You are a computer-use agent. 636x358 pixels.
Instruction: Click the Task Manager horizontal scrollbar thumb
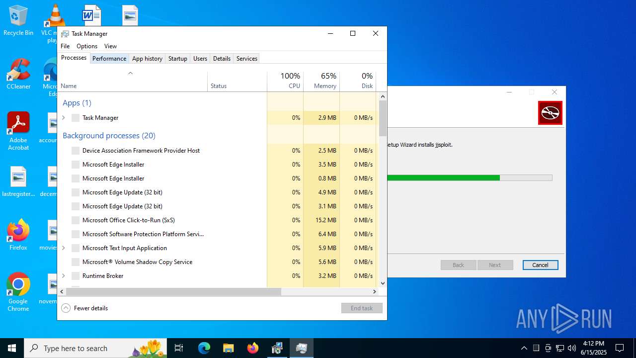(173, 292)
